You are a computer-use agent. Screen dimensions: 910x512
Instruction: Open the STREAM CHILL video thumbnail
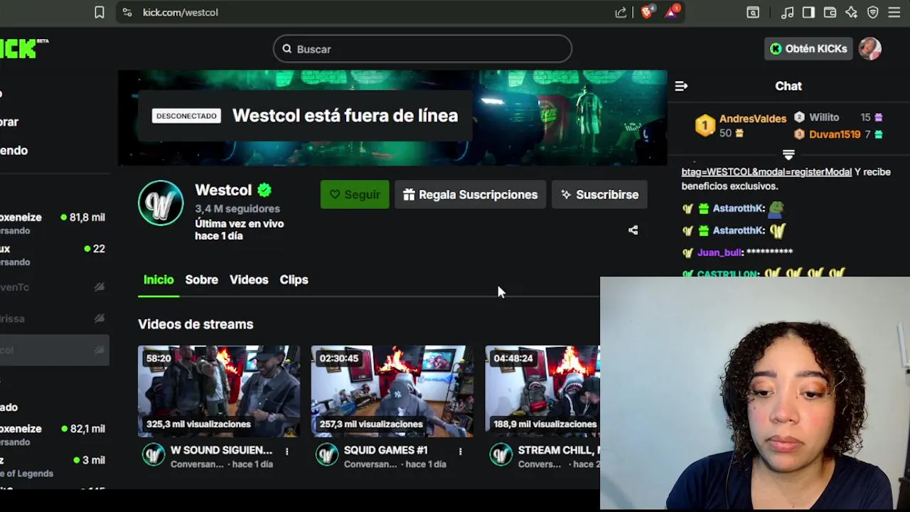(x=542, y=391)
